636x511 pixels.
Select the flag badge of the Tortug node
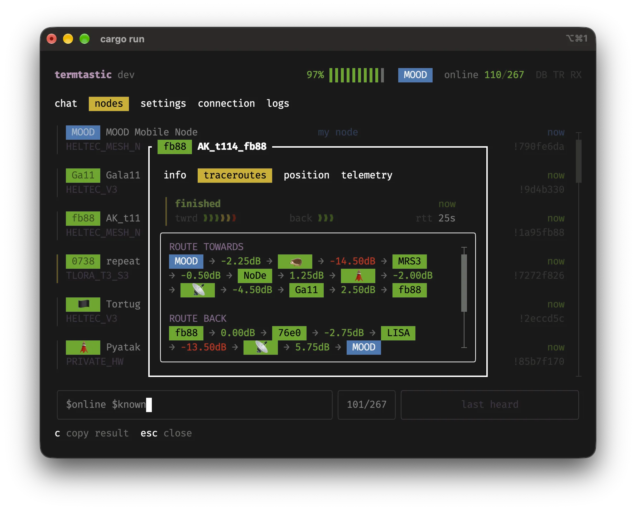pos(83,304)
